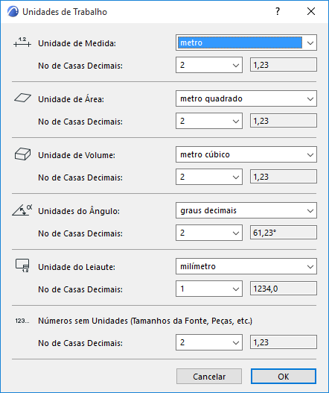Viewport: 329px width, 393px height.
Task: Open the Unidade de Medida dropdown showing metro
Action: click(246, 43)
